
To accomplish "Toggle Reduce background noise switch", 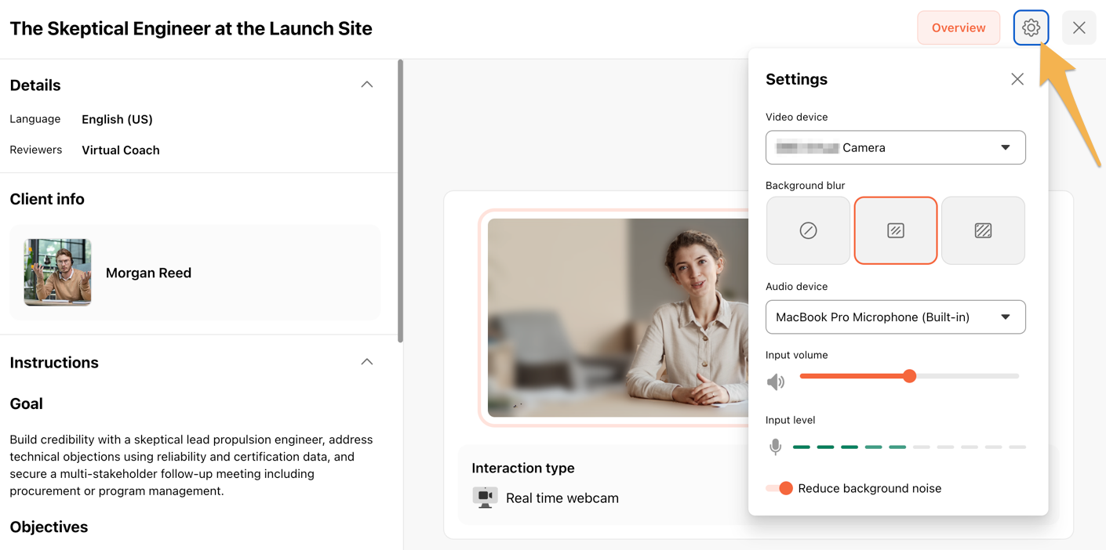I will tap(780, 488).
